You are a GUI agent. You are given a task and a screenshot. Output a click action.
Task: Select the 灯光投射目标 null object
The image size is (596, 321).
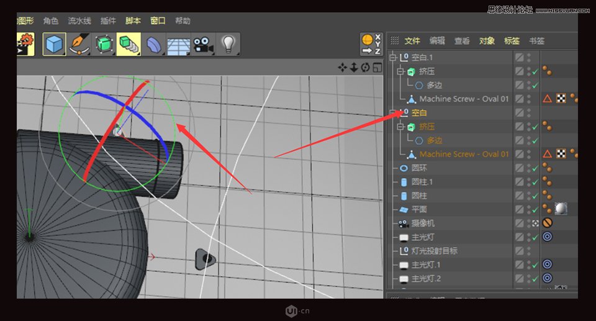point(434,251)
